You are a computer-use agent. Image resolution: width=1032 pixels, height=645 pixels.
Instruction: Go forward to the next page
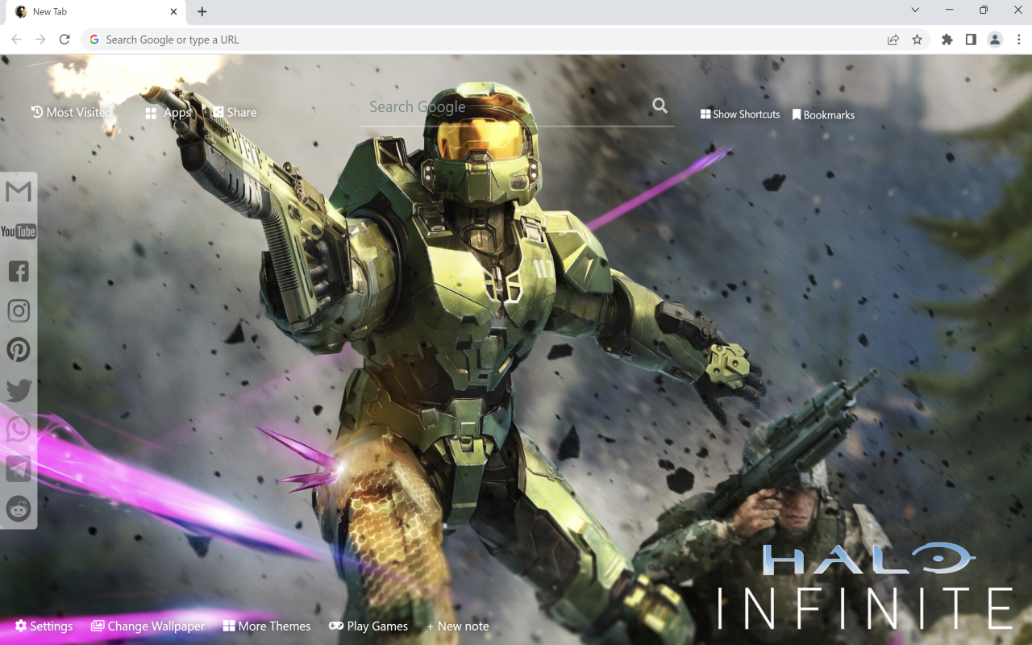point(40,40)
